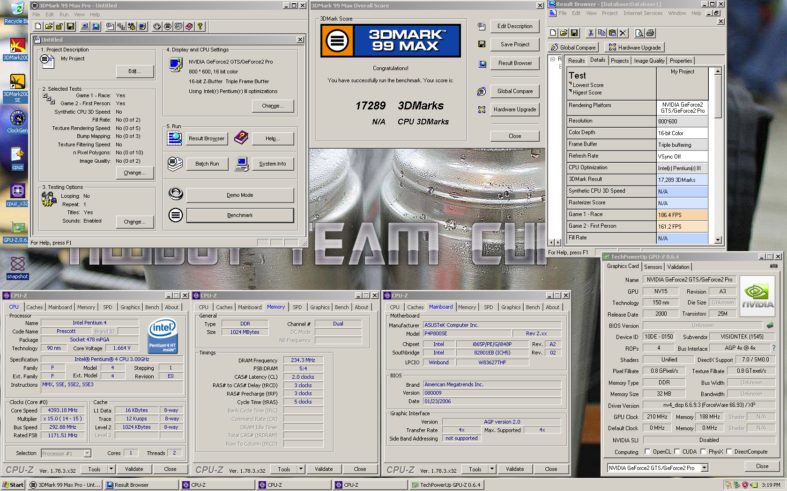
Task: Click Global Compare button in Result Browser toolbar
Action: point(573,47)
